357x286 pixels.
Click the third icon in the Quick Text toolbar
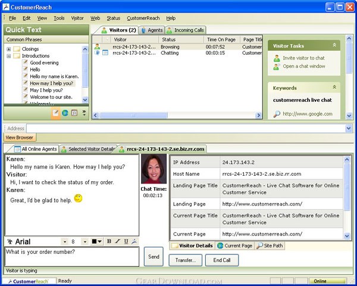74,113
